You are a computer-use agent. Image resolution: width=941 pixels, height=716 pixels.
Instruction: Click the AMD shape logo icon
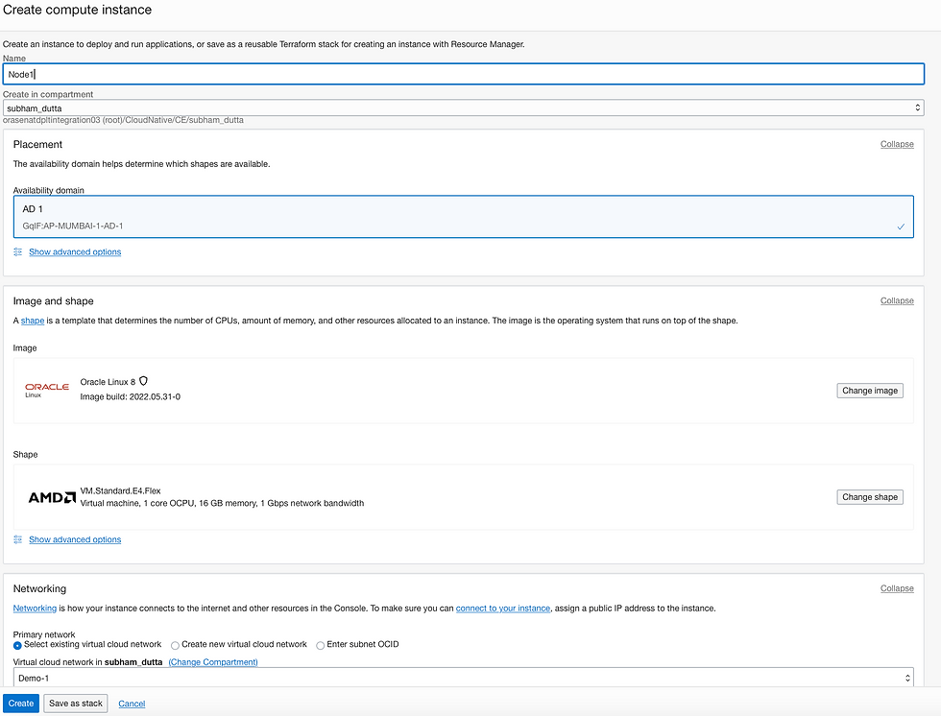coord(52,497)
